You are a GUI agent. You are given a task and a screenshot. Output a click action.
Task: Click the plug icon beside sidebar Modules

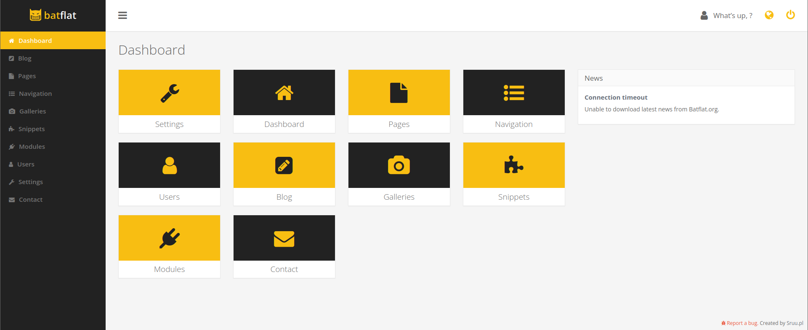click(x=12, y=147)
